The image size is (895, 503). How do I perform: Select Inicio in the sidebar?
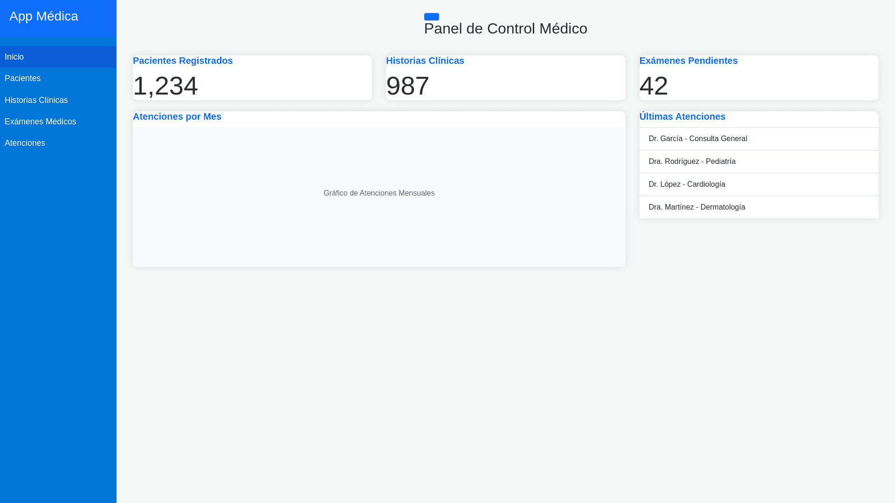14,57
